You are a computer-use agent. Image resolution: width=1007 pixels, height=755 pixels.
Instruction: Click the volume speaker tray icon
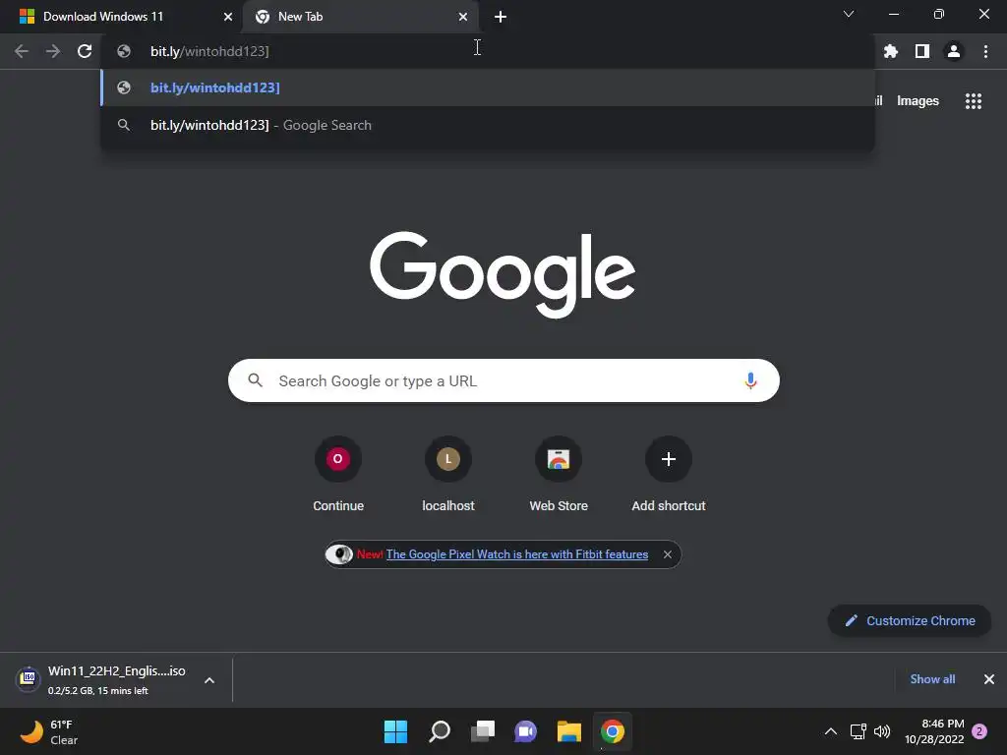pyautogui.click(x=882, y=731)
